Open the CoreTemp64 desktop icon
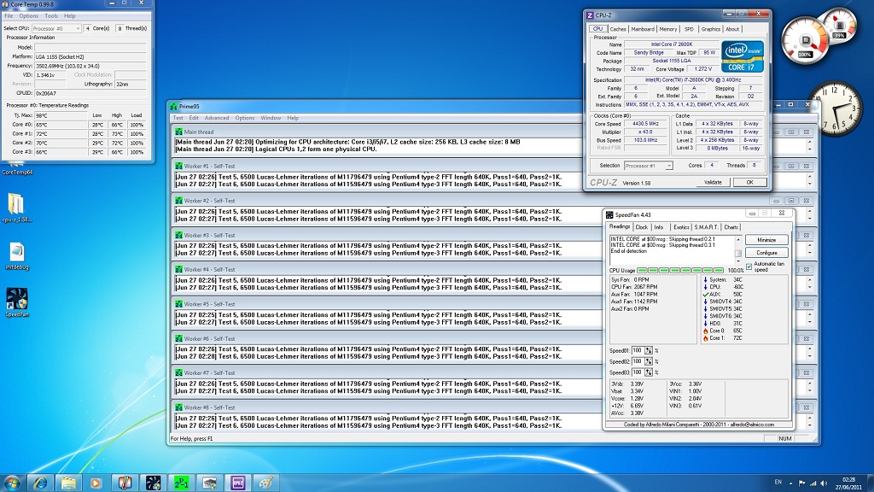 [x=17, y=171]
